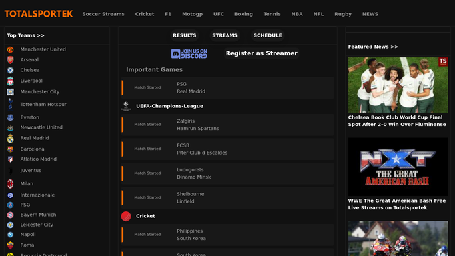Viewport: 455px width, 256px height.
Task: Click the Arsenal crest icon
Action: [x=10, y=60]
